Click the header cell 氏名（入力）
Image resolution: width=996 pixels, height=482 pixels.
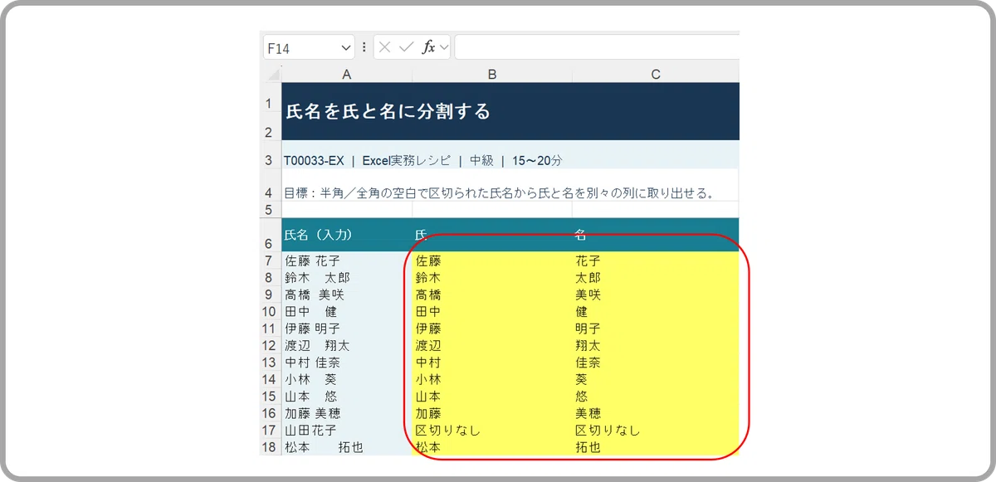point(347,235)
